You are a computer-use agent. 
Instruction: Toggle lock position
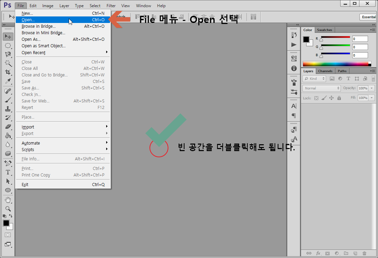click(332, 98)
